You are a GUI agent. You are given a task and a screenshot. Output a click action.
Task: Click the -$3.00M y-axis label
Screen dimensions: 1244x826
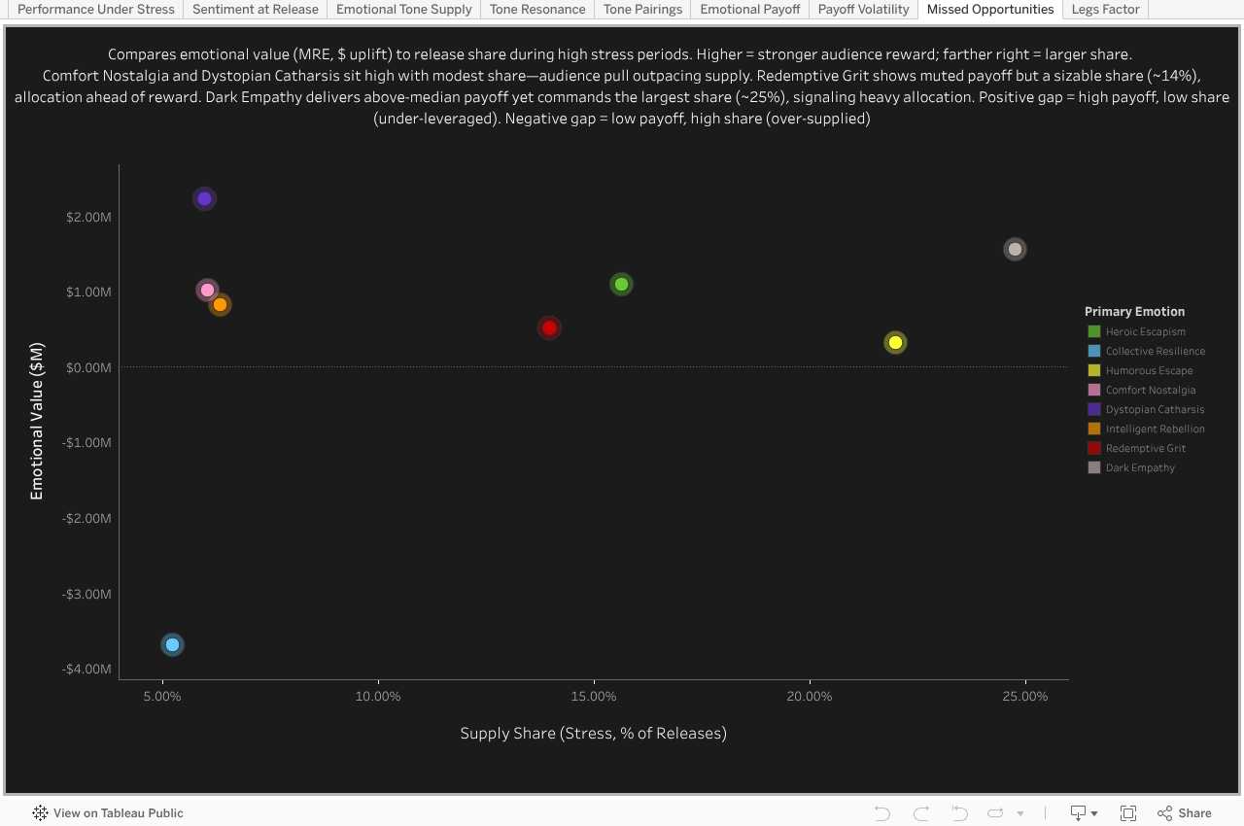86,595
